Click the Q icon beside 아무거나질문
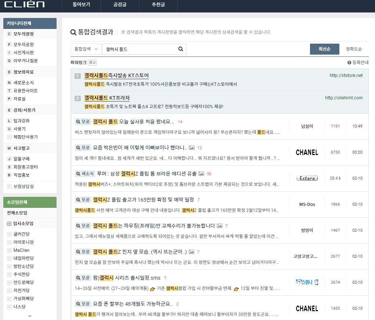Screen dimensions: 375x320 [x=9, y=60]
